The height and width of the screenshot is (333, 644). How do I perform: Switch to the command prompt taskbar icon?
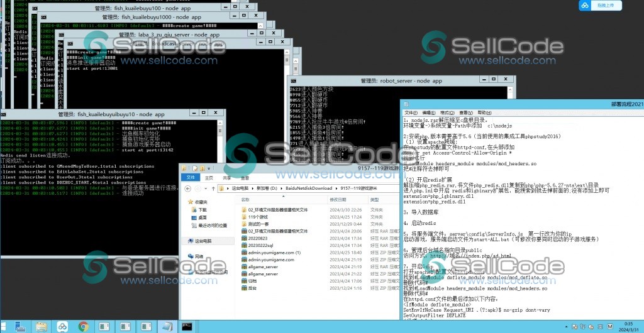pos(187,327)
